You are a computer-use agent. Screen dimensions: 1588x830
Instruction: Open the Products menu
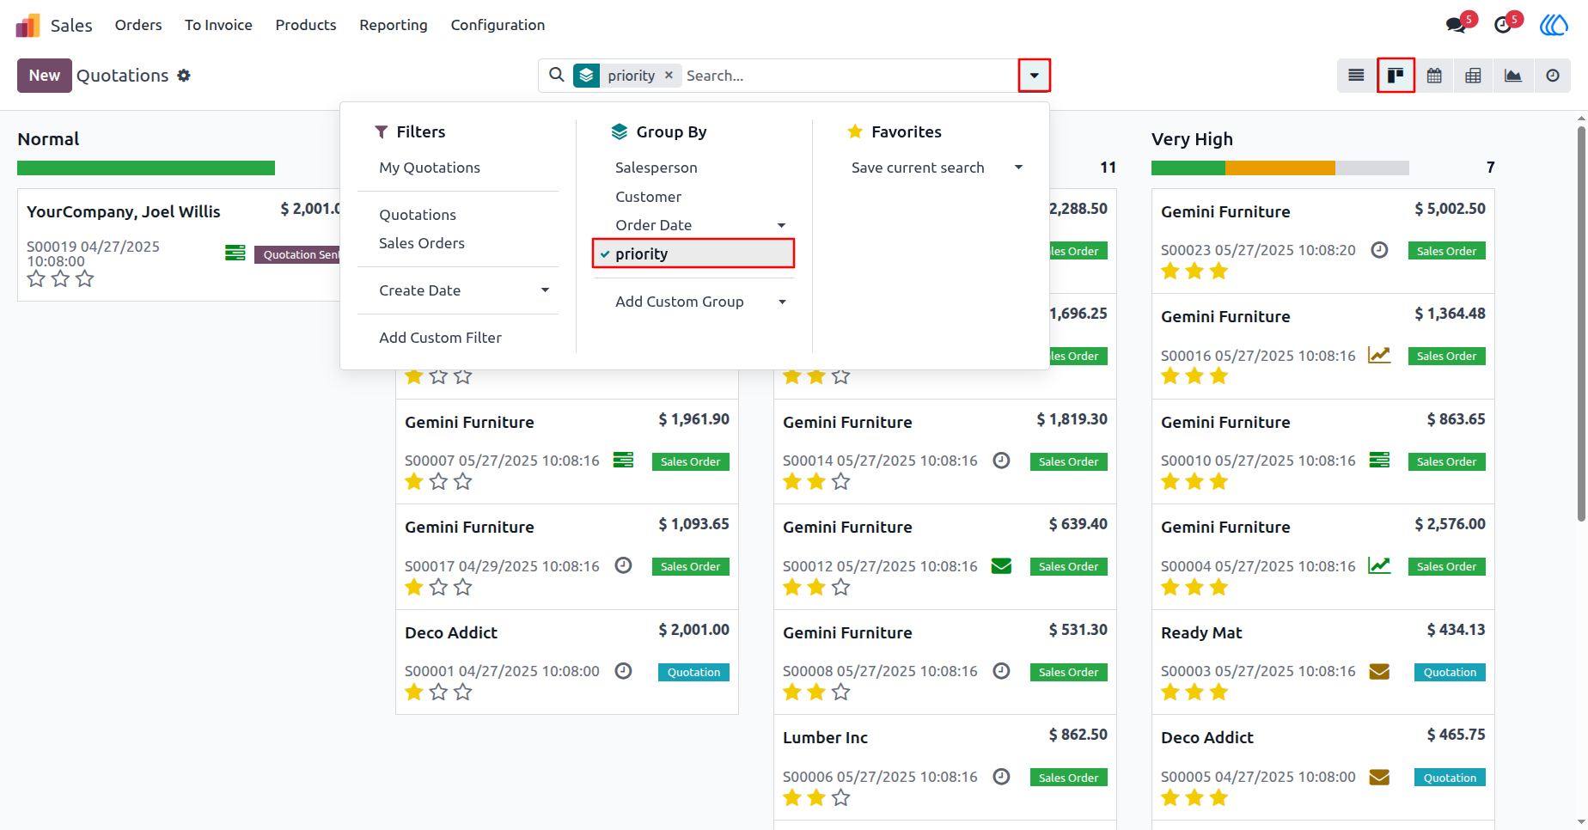point(306,25)
